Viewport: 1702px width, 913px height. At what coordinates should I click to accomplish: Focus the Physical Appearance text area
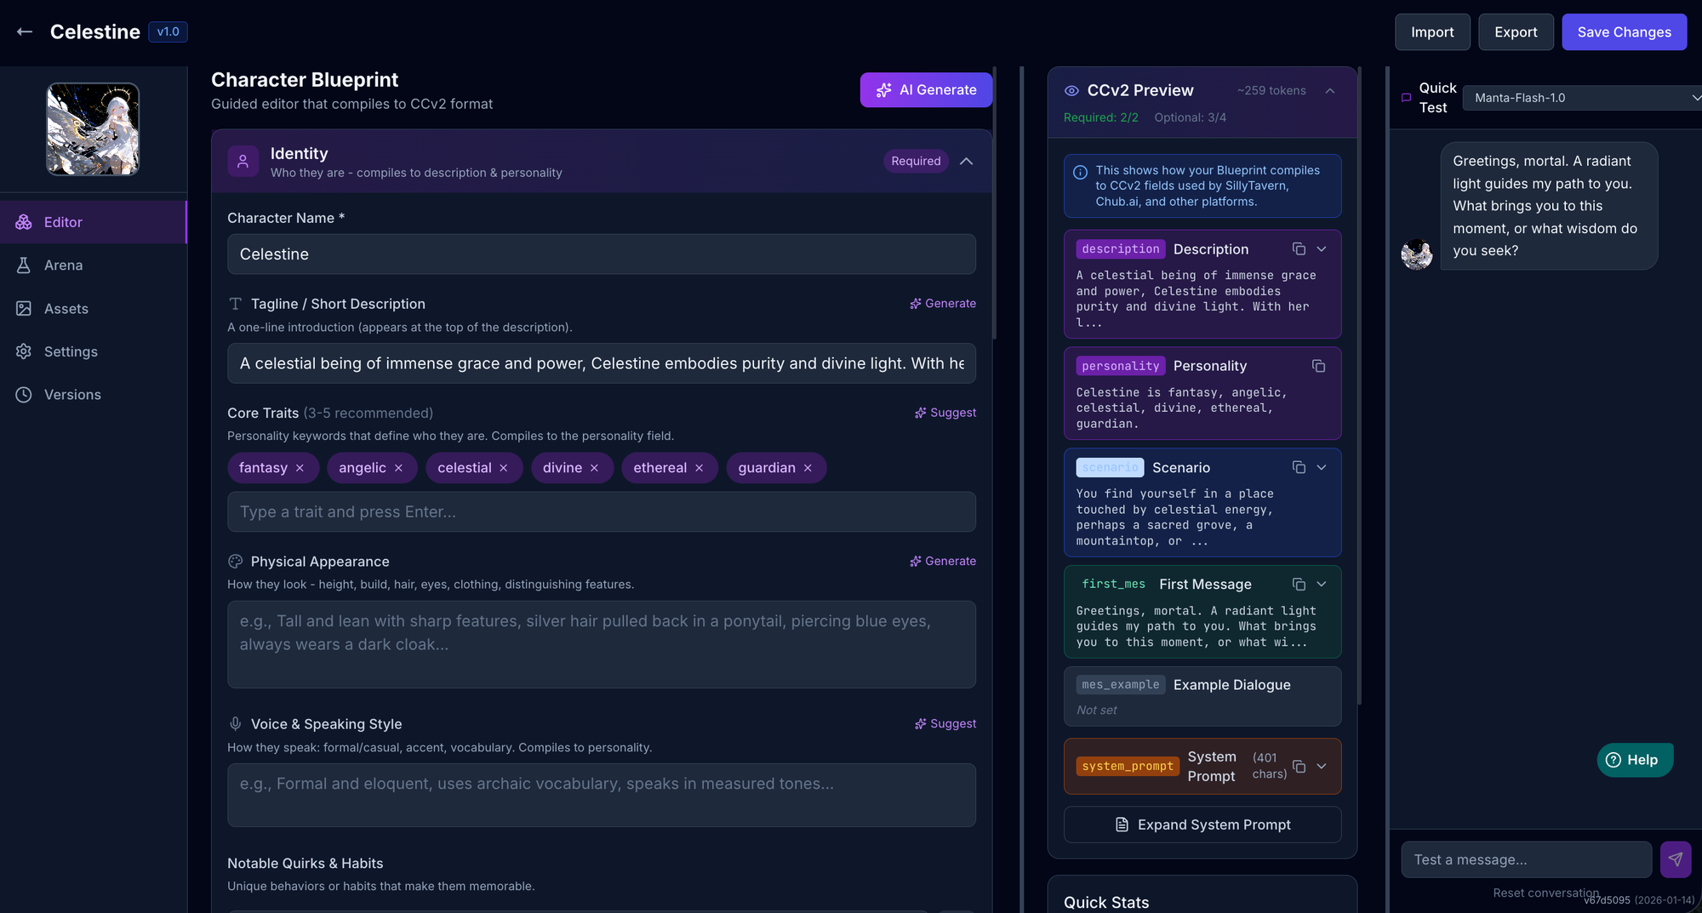pyautogui.click(x=601, y=644)
